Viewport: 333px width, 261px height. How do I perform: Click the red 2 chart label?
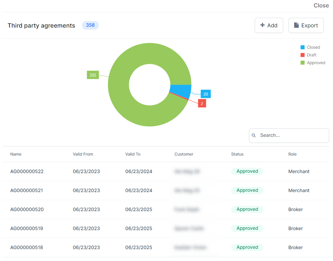pos(202,104)
